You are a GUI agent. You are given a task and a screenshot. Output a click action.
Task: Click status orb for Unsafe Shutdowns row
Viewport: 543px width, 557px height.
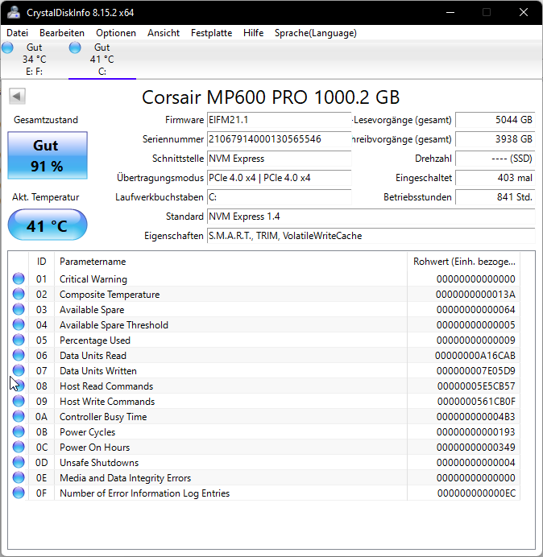tap(19, 462)
